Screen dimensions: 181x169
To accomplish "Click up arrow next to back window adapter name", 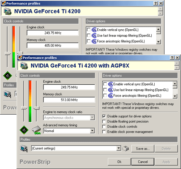I will pos(160,9).
